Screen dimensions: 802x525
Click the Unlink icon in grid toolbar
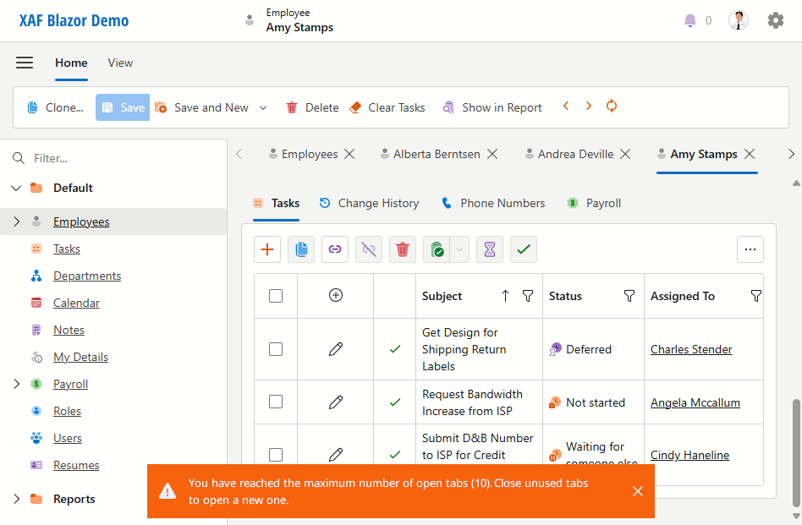click(369, 249)
